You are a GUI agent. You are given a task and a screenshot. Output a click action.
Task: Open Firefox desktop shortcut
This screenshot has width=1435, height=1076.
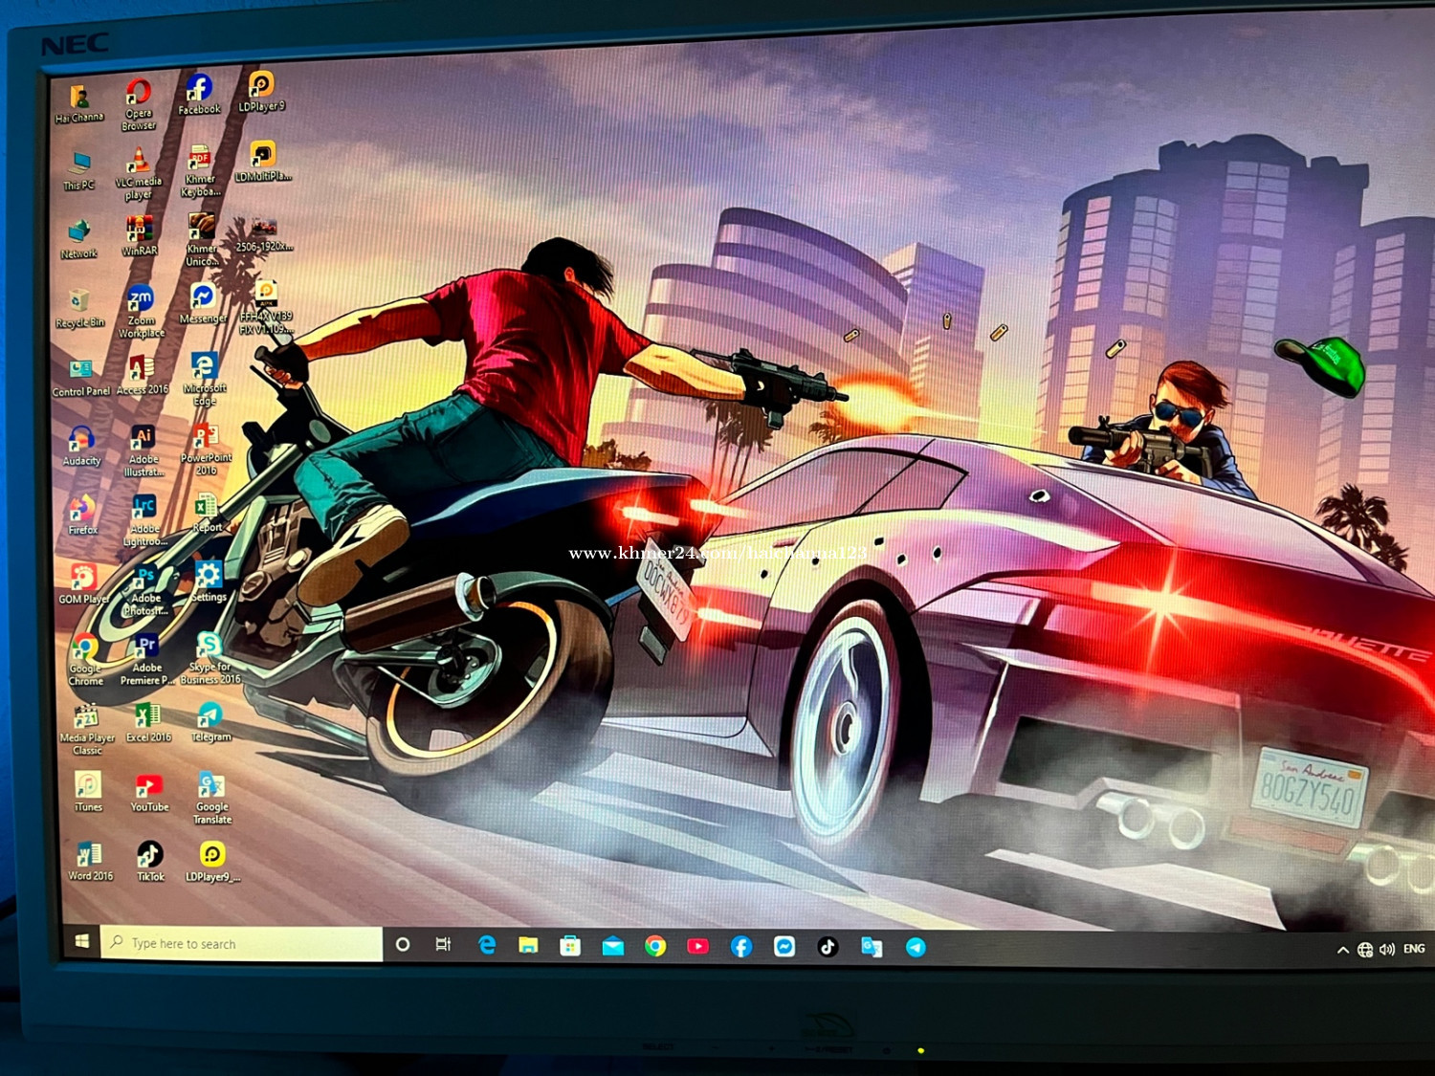click(82, 516)
